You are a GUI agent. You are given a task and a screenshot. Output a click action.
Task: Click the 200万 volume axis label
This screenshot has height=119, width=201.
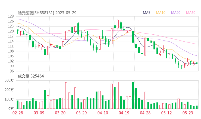[9, 90]
